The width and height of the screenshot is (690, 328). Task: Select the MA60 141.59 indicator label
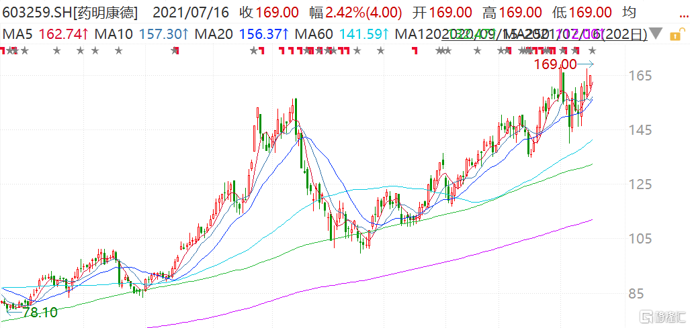coord(343,34)
